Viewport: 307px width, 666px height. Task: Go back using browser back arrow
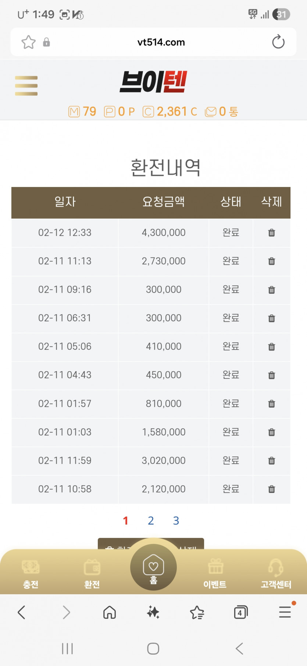(22, 612)
